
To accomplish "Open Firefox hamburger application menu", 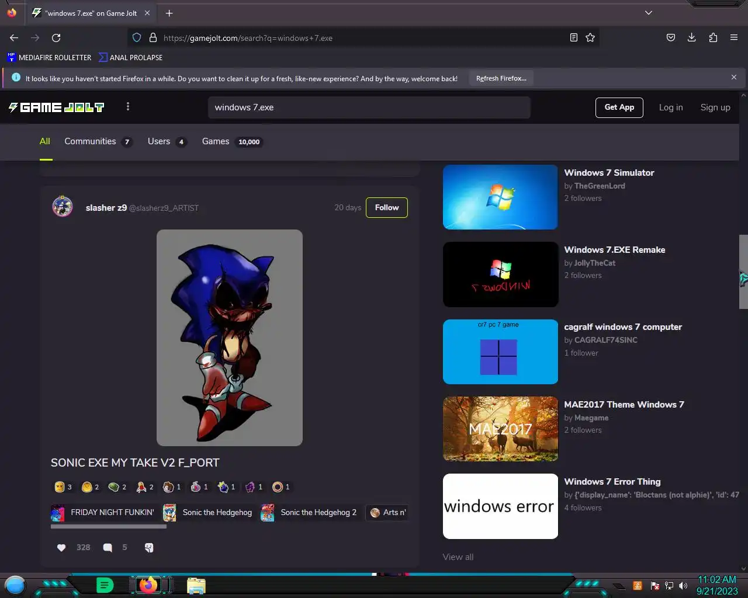I will click(x=734, y=38).
